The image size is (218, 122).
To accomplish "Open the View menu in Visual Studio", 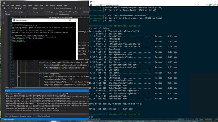I will [13, 5].
